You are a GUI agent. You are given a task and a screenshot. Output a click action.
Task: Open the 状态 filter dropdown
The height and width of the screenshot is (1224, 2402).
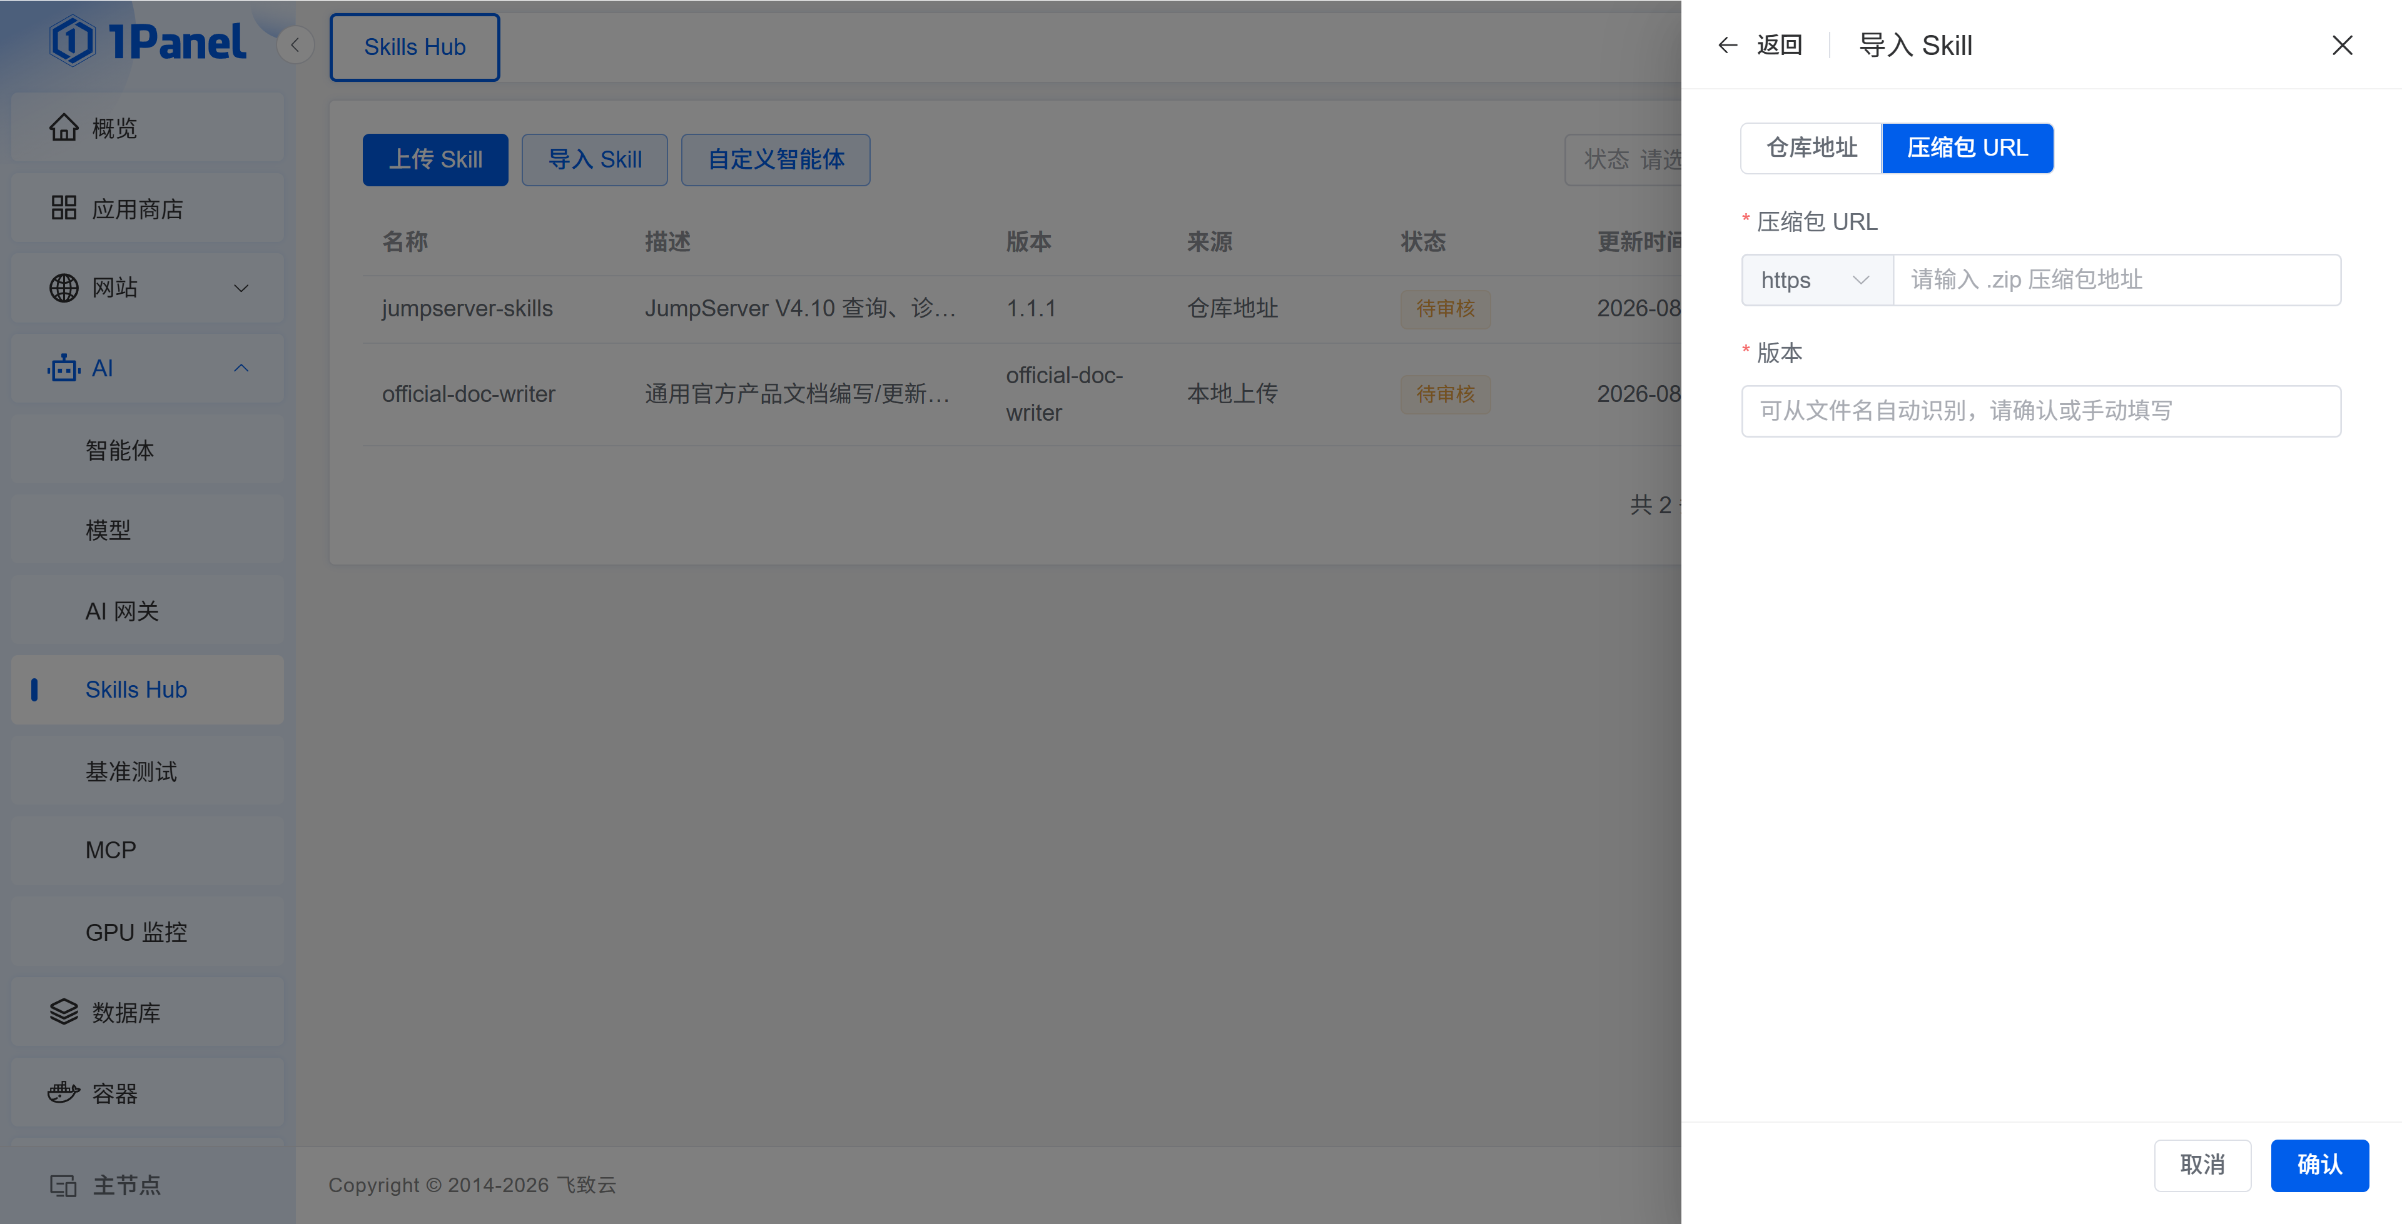(x=1623, y=159)
